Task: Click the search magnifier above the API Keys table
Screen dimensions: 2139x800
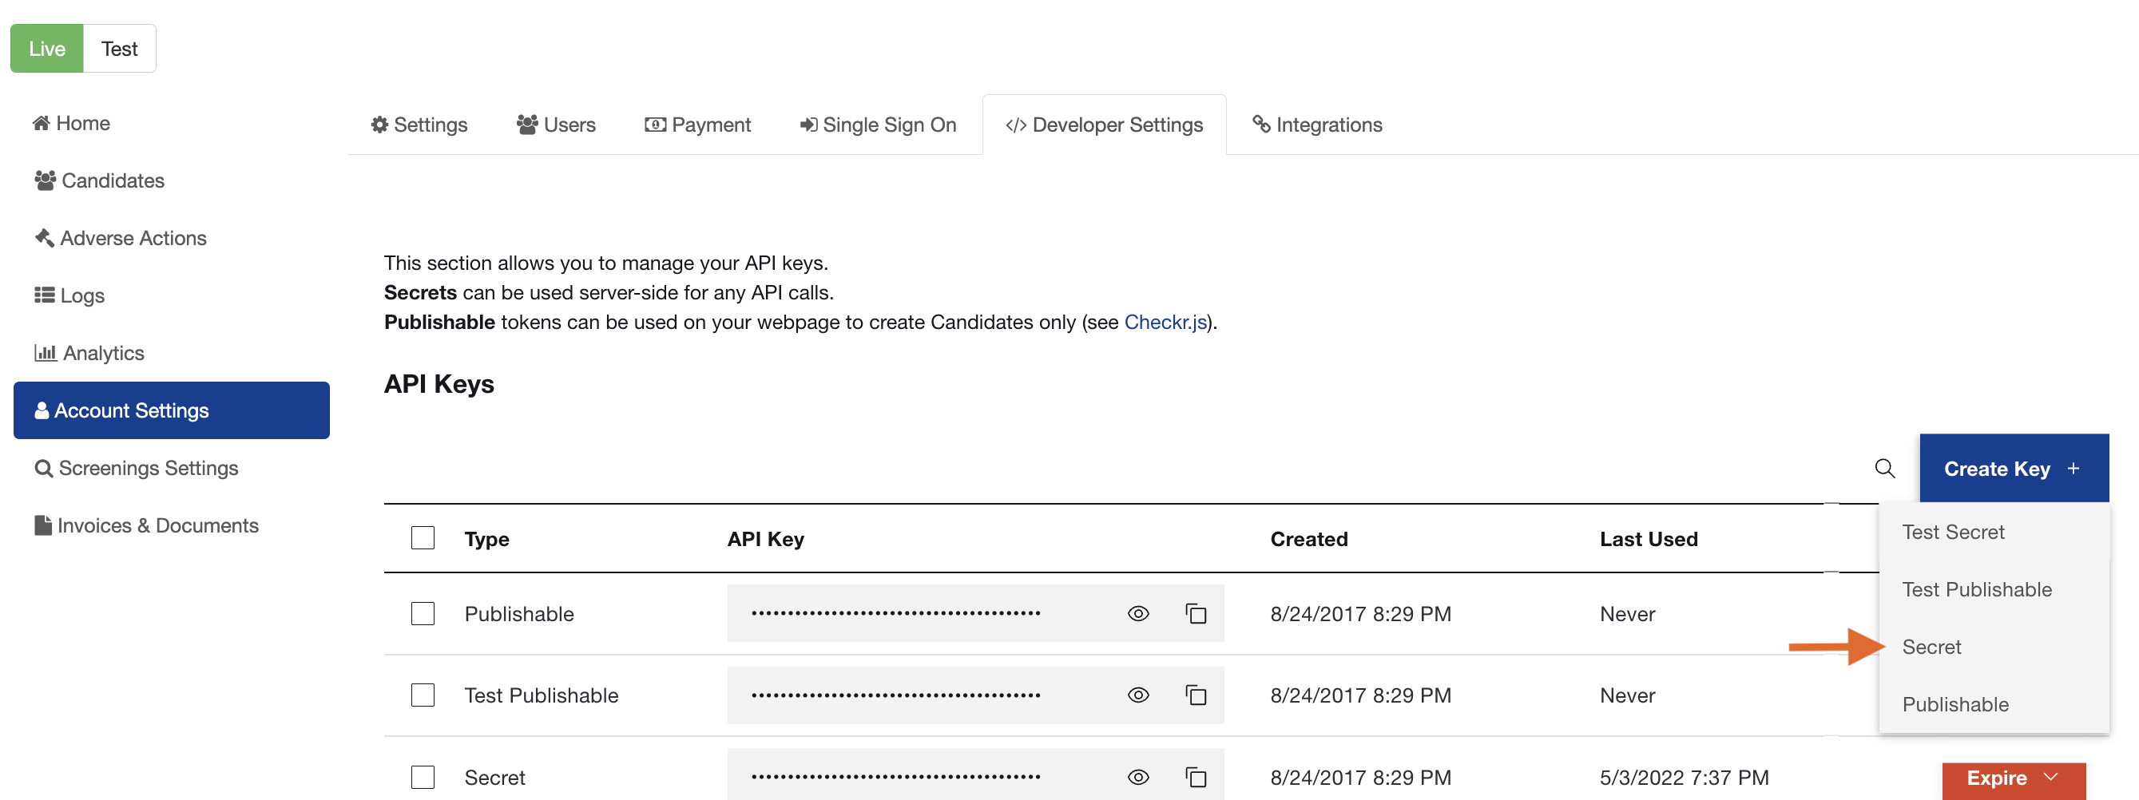Action: click(x=1885, y=468)
